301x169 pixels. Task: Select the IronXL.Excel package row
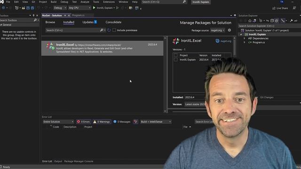pyautogui.click(x=103, y=48)
